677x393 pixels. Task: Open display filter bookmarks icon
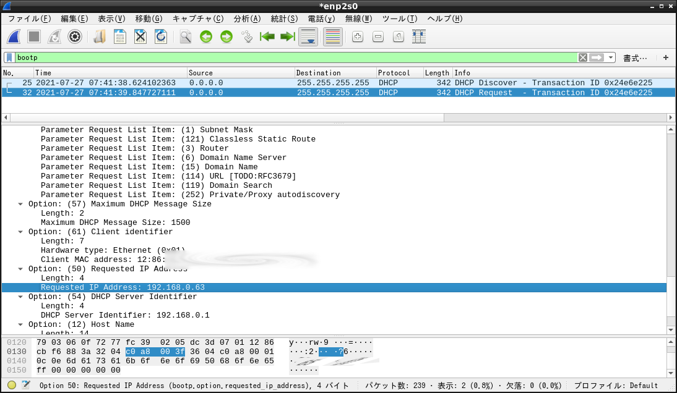pos(9,57)
